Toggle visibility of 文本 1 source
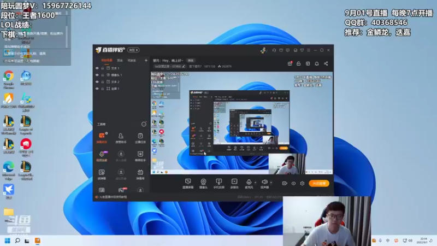Image resolution: width=437 pixels, height=246 pixels. point(97,68)
